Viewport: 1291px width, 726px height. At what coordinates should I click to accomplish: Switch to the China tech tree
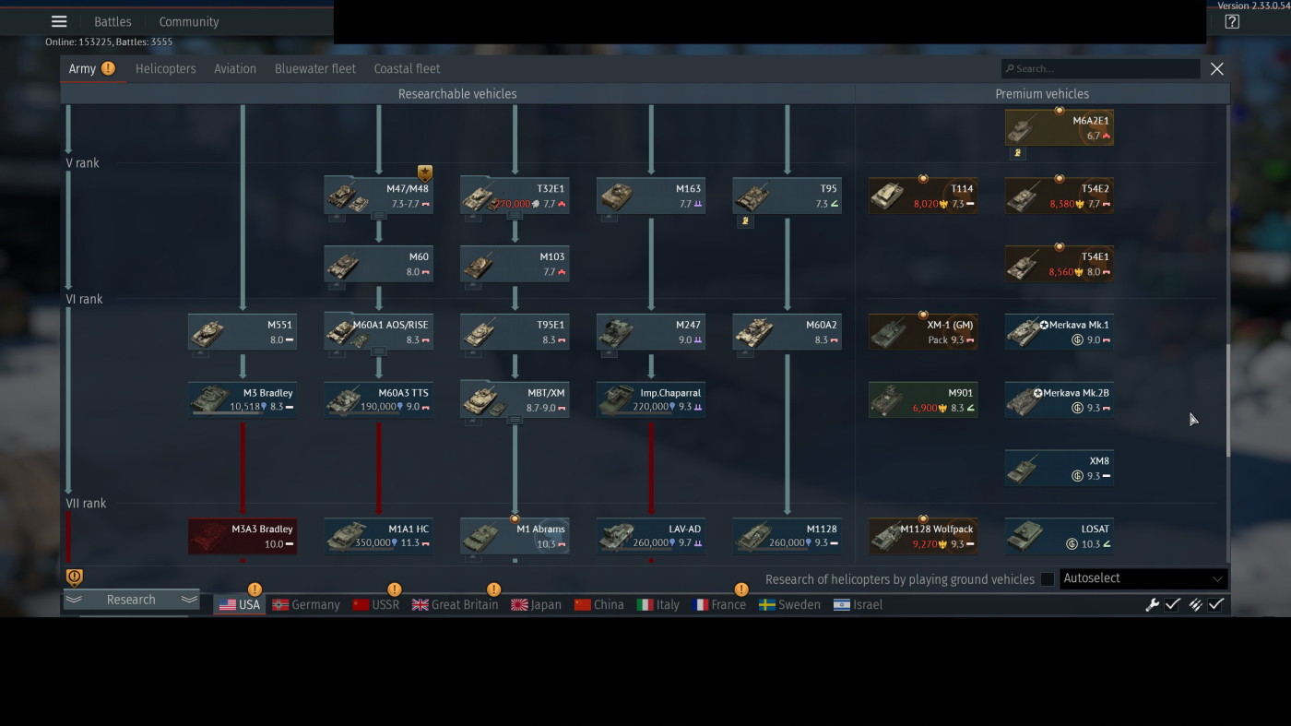click(x=598, y=605)
